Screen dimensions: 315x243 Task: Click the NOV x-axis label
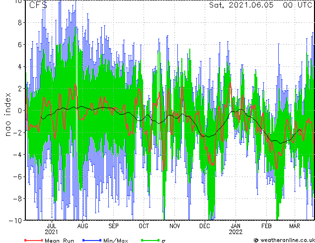tap(174, 226)
